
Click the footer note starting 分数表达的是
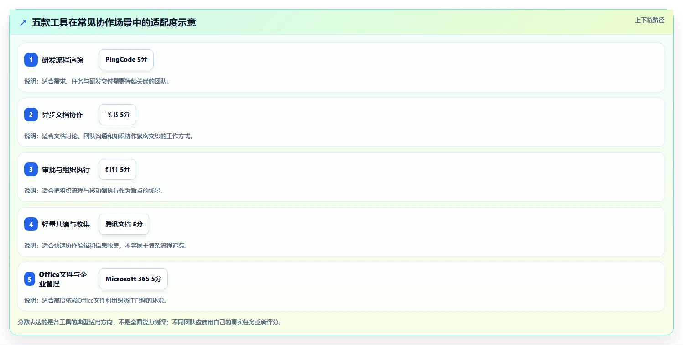tap(150, 322)
